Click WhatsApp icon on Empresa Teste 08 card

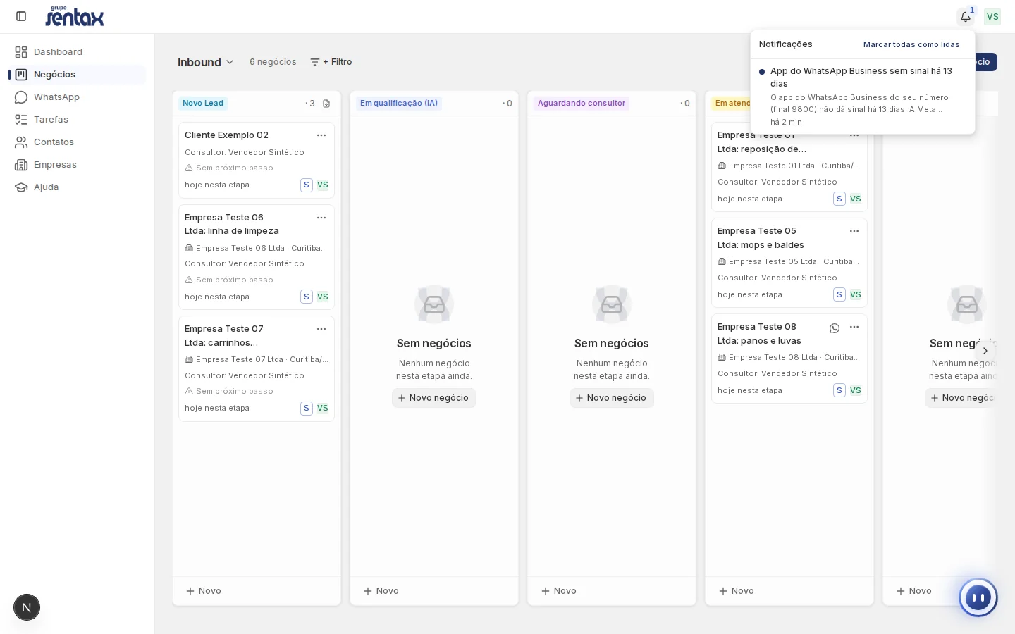(x=835, y=328)
